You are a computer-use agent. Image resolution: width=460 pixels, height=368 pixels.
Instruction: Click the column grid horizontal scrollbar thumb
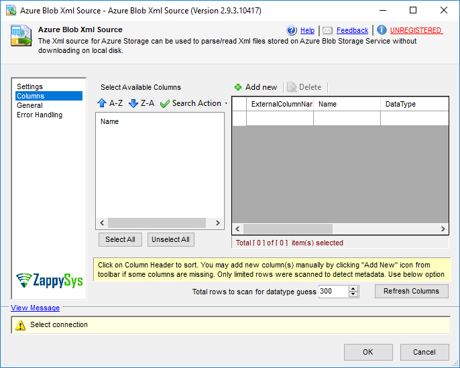288,229
